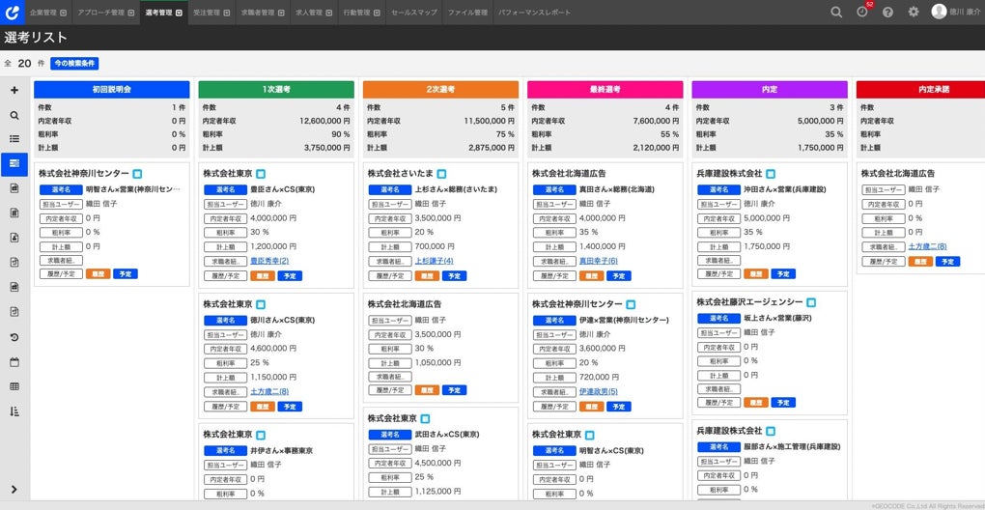Click the 選考リスト page title
Image resolution: width=985 pixels, height=510 pixels.
tap(36, 38)
